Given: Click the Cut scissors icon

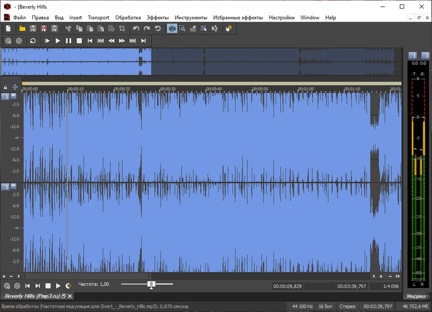Looking at the screenshot, I should [69, 28].
